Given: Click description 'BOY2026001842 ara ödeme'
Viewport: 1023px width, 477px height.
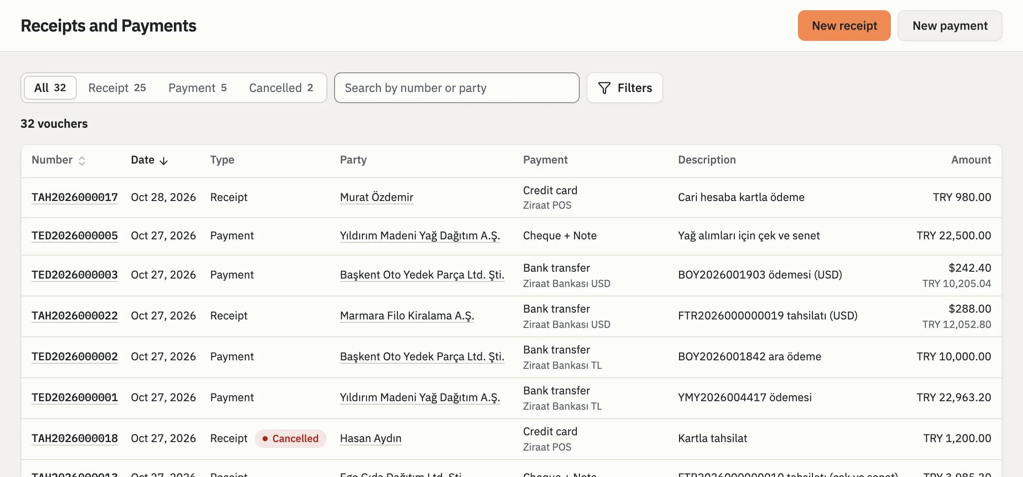Looking at the screenshot, I should click(x=749, y=356).
